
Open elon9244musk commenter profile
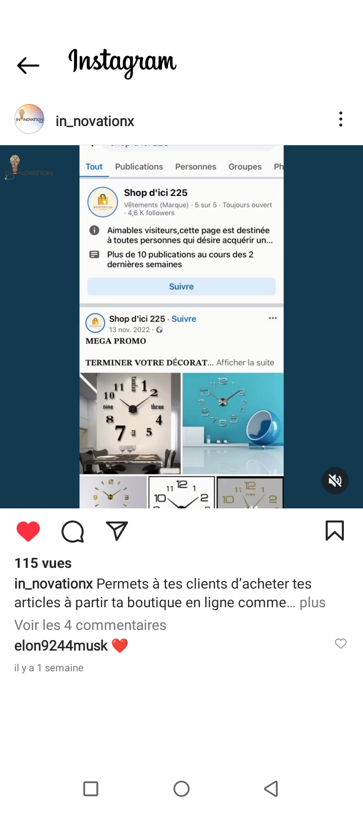tap(61, 646)
